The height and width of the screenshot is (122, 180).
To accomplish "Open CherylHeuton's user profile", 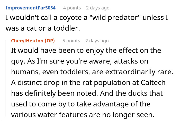I will pos(26,41).
